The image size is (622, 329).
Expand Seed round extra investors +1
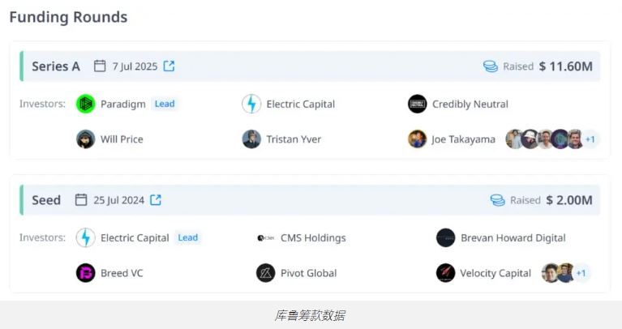point(581,273)
